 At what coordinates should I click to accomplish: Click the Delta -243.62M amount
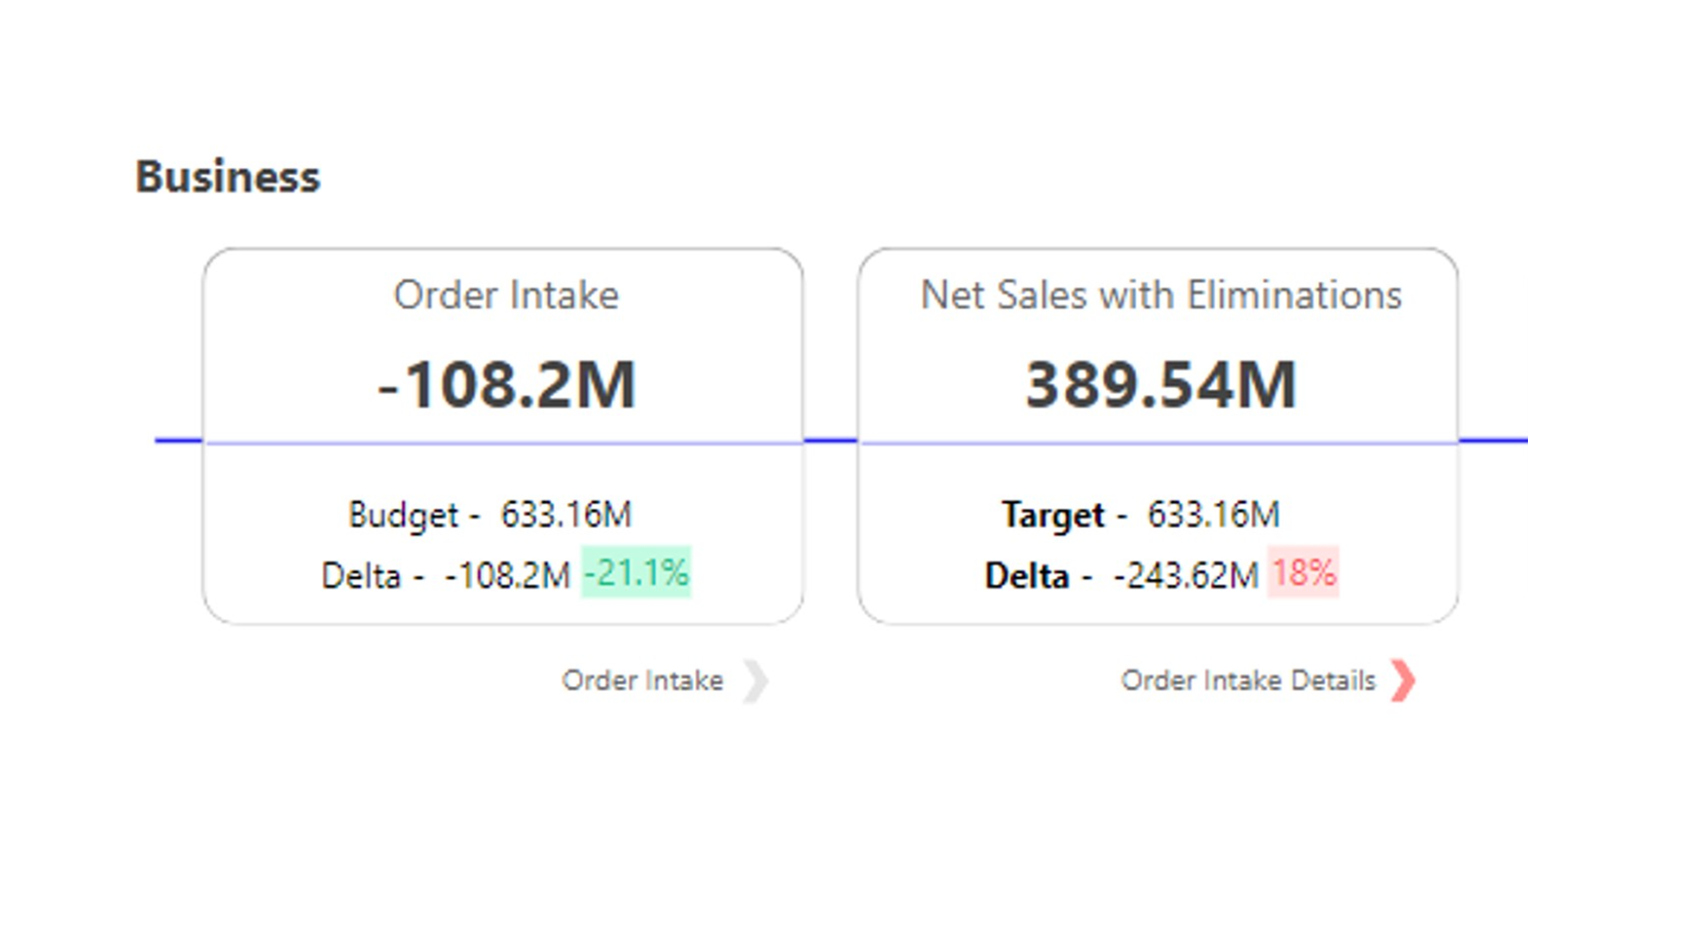click(1186, 576)
